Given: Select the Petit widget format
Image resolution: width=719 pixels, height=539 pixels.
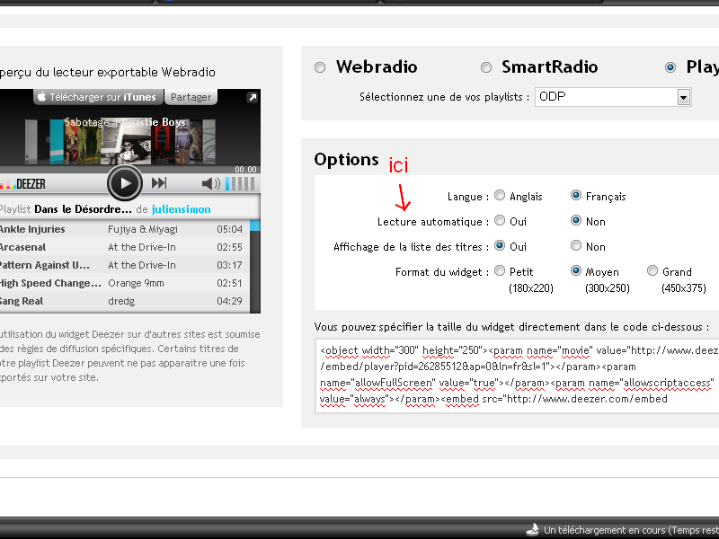Looking at the screenshot, I should tap(500, 271).
